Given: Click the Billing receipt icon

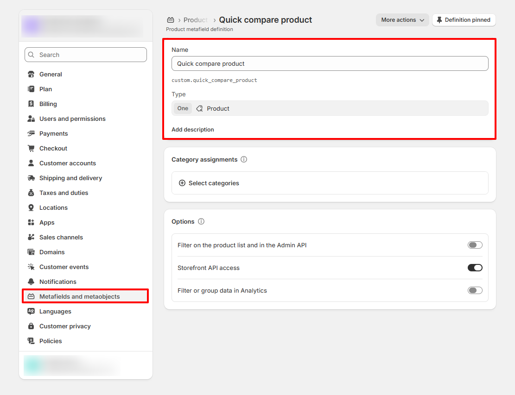Looking at the screenshot, I should click(31, 104).
